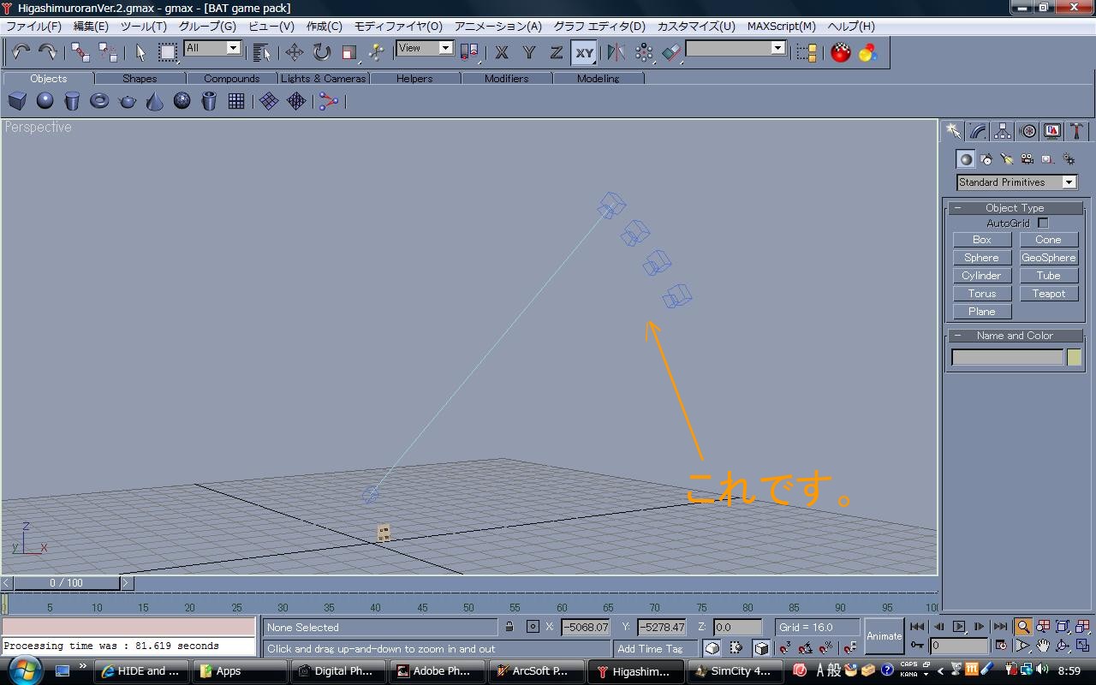Open the Hierarchy command panel tab
The image size is (1096, 685).
[x=1003, y=131]
